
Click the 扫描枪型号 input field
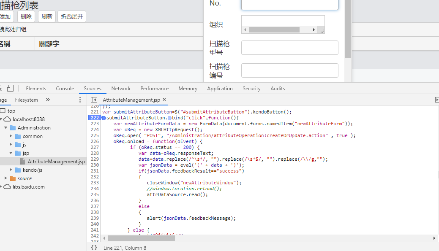pos(290,48)
